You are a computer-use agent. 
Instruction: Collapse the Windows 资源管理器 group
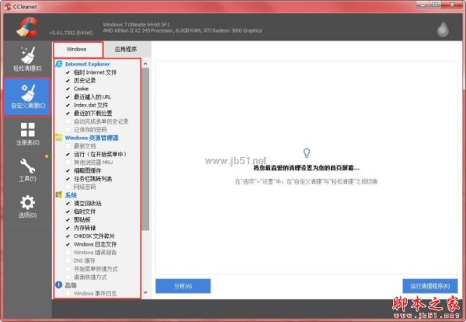pos(98,137)
